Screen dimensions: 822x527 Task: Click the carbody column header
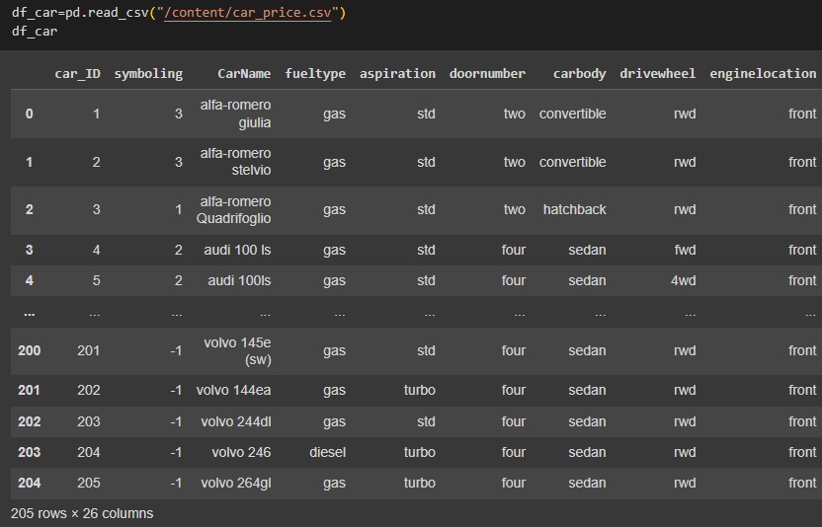[579, 74]
